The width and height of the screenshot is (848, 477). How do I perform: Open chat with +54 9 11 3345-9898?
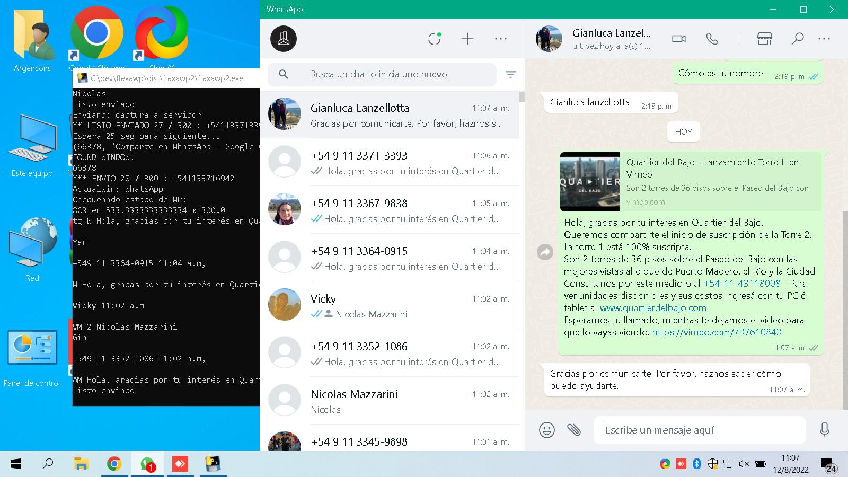[x=390, y=438]
